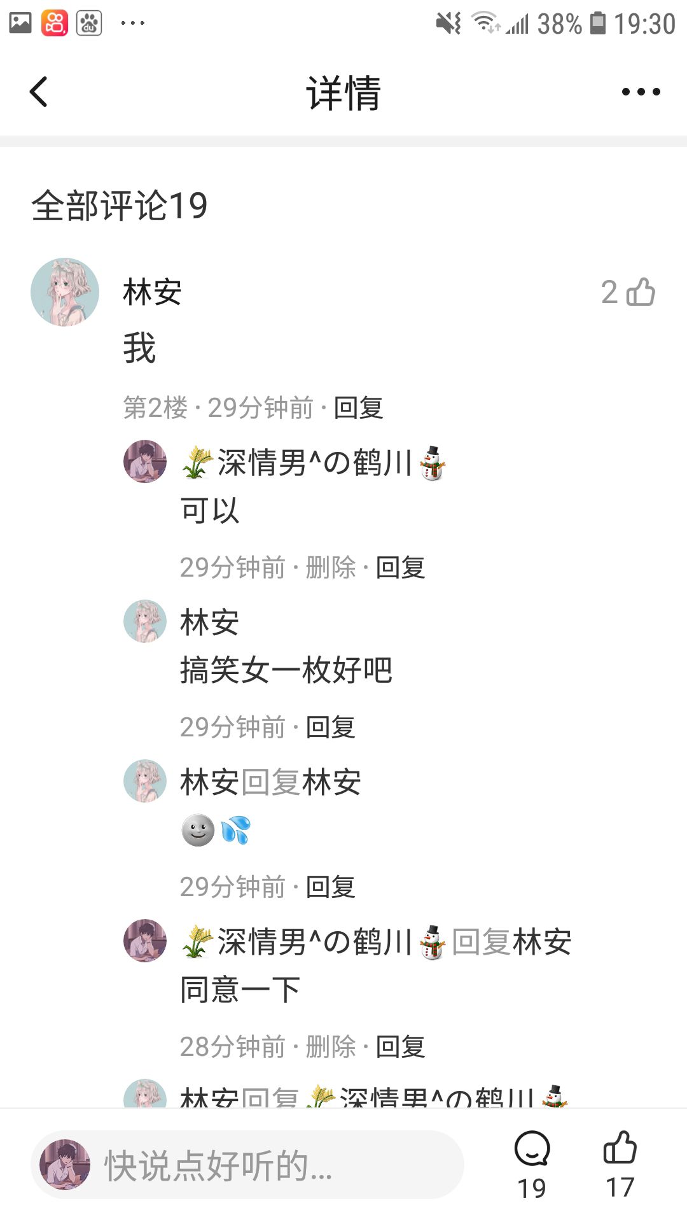The width and height of the screenshot is (687, 1222).
Task: Open the three-dot more options menu
Action: [x=641, y=92]
